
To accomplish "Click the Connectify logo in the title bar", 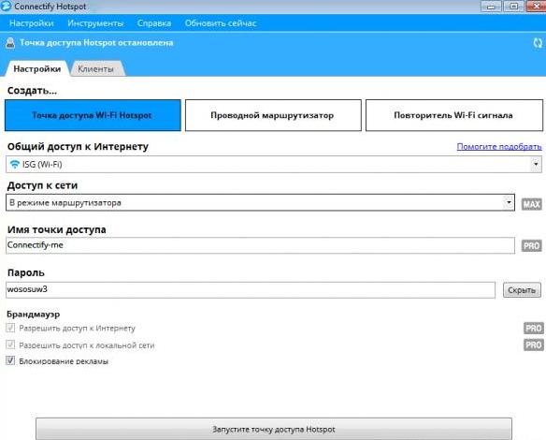I will (6, 7).
